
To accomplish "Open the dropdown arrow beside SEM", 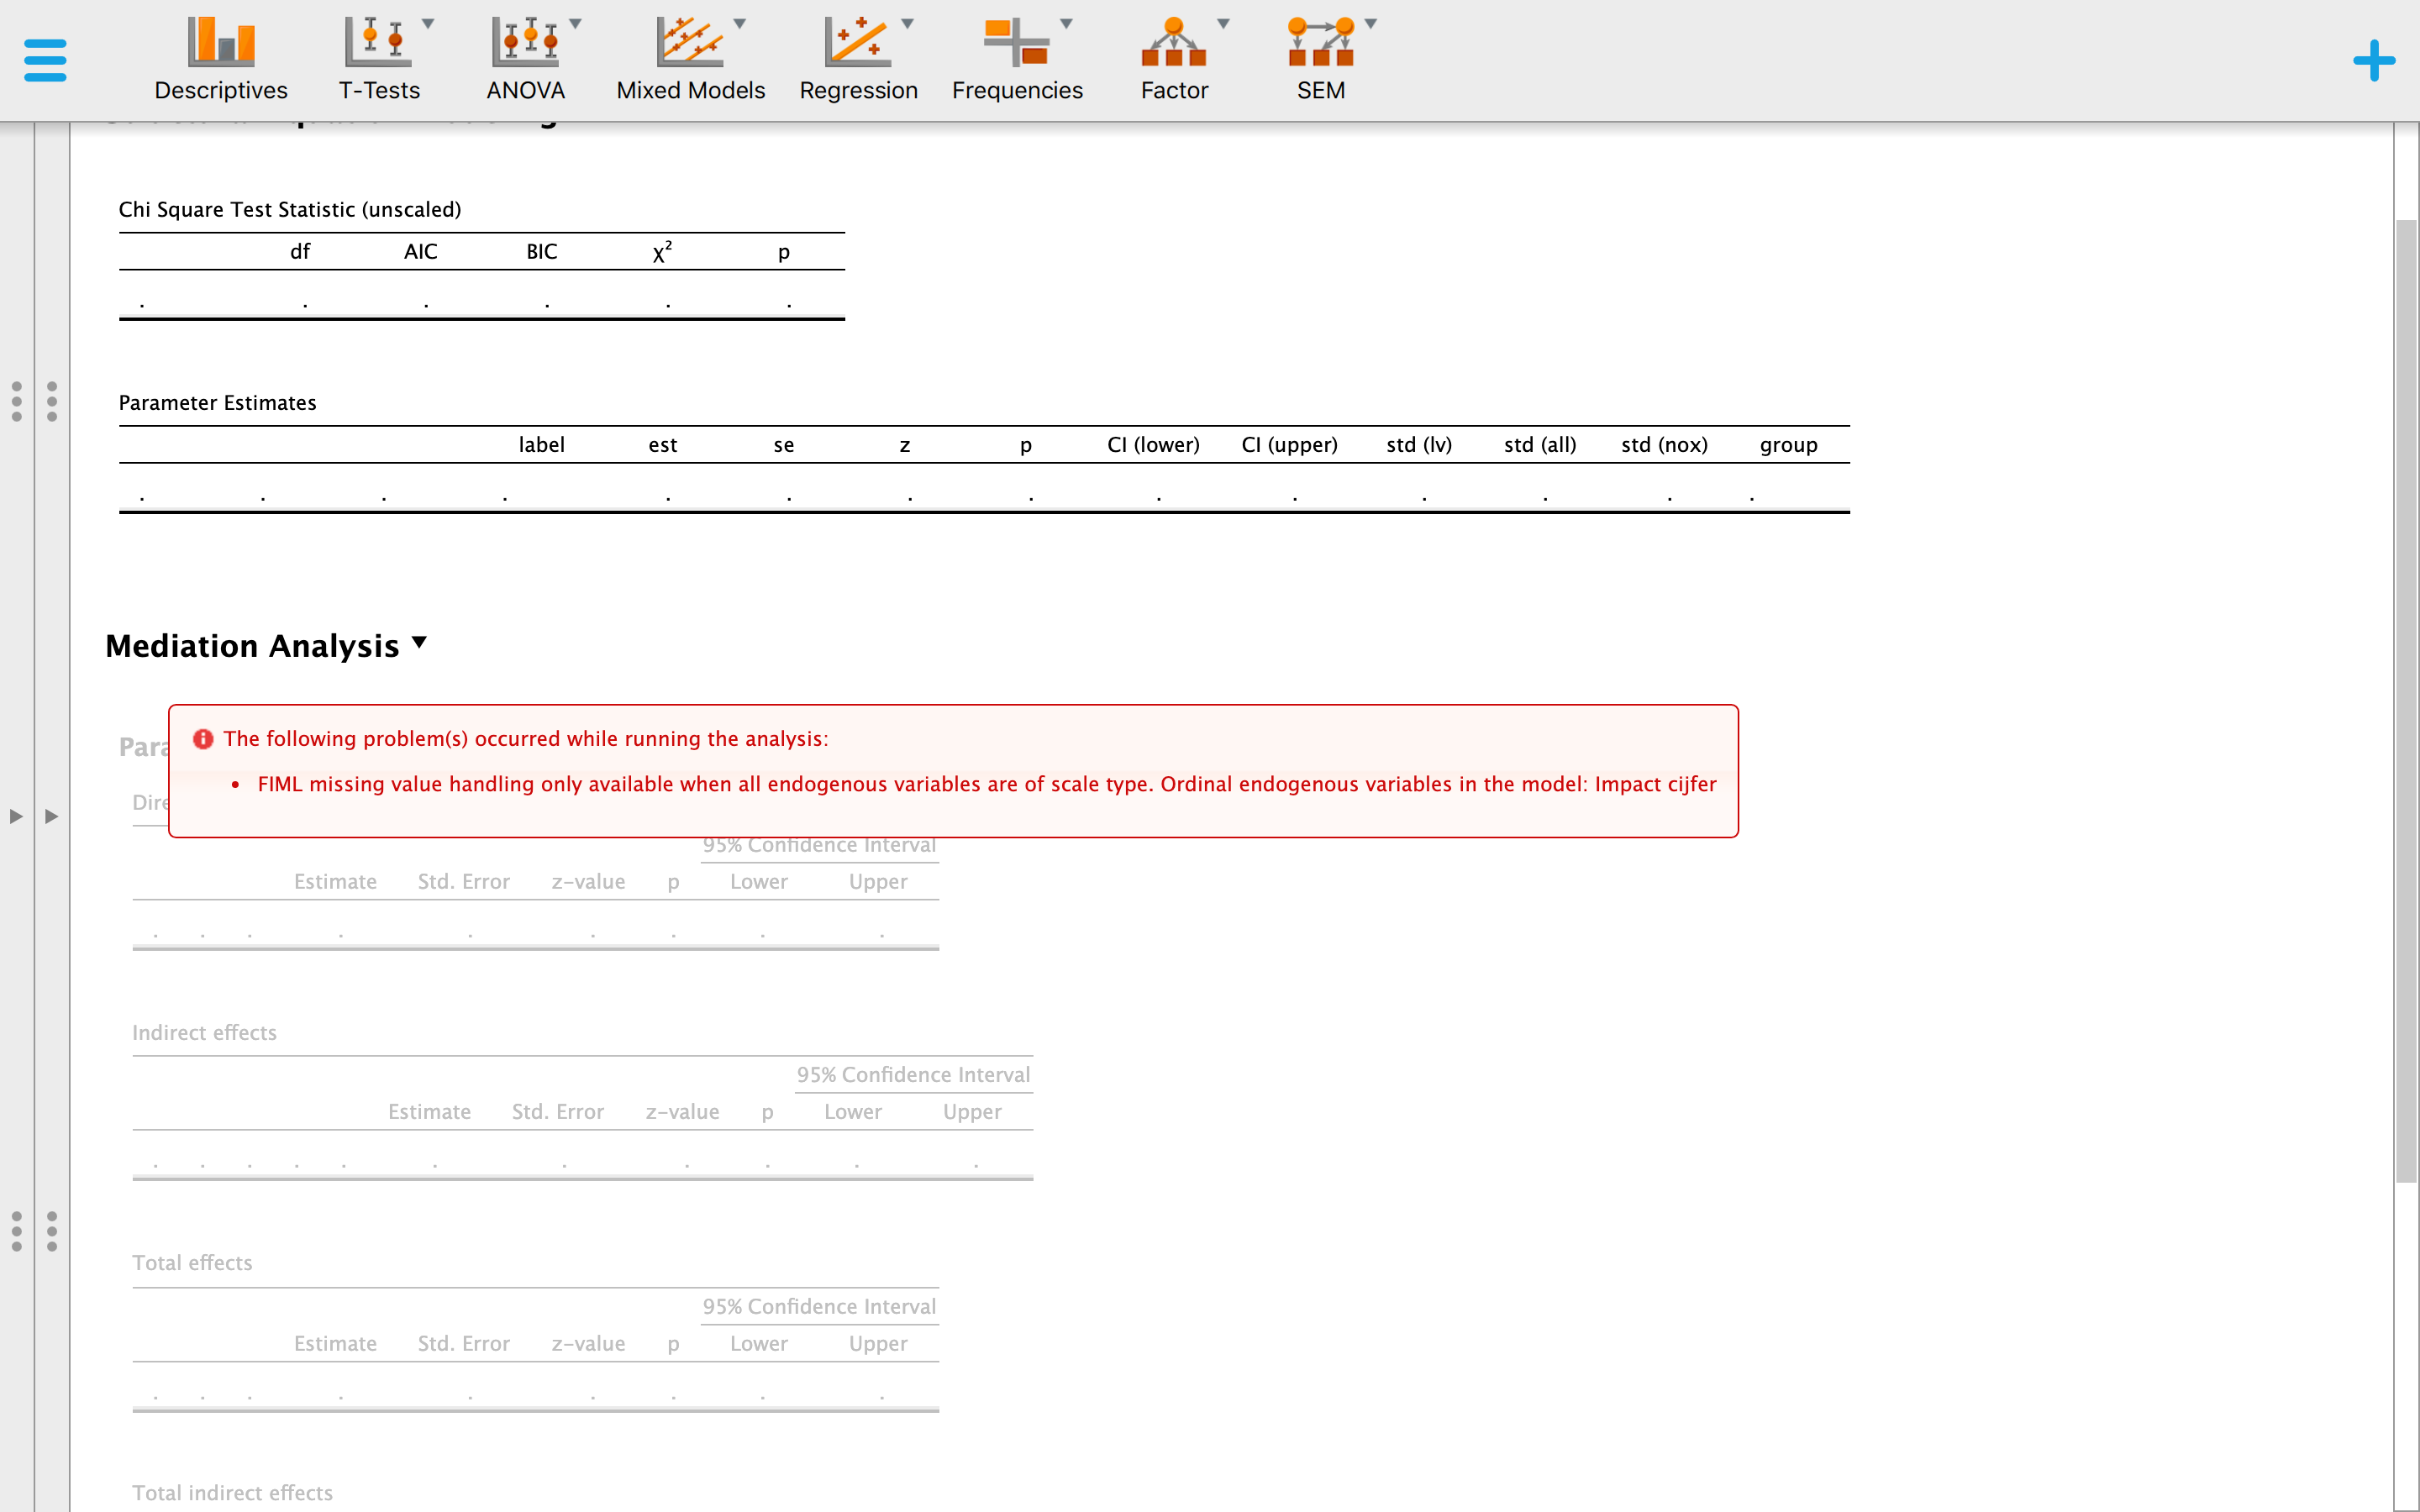I will pos(1371,24).
